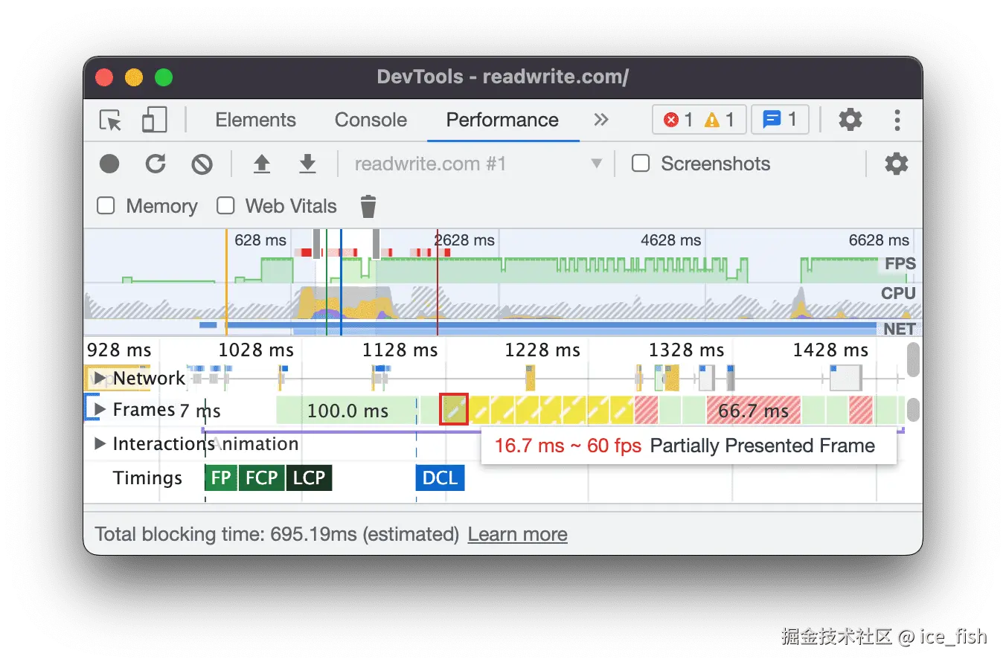Click the 1028 ms ruler label
The height and width of the screenshot is (665, 1006).
(x=256, y=350)
